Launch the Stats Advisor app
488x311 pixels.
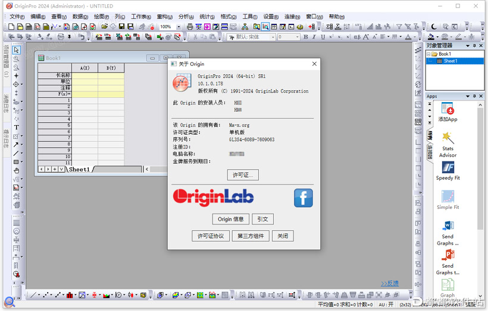448,144
